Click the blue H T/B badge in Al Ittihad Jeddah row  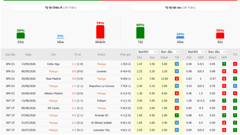point(176,123)
